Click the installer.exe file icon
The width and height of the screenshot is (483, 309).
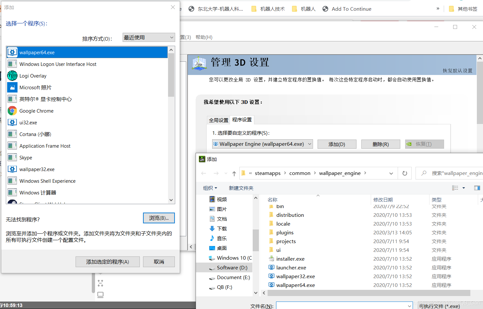(272, 259)
